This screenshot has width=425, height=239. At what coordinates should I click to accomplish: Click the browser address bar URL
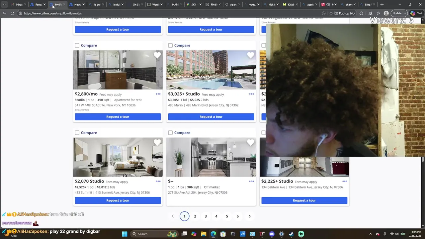pos(53,13)
